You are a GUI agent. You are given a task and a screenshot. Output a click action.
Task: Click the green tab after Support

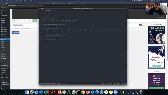coord(35,21)
